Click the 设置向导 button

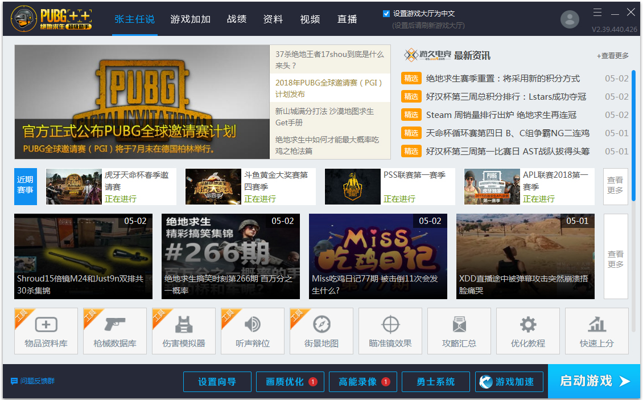[217, 382]
